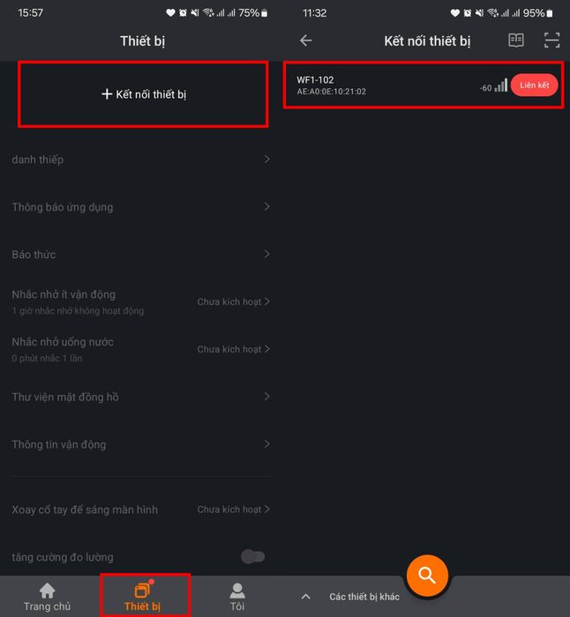Open danh thiếp chevron entry
Screen dimensions: 570x617
point(140,160)
